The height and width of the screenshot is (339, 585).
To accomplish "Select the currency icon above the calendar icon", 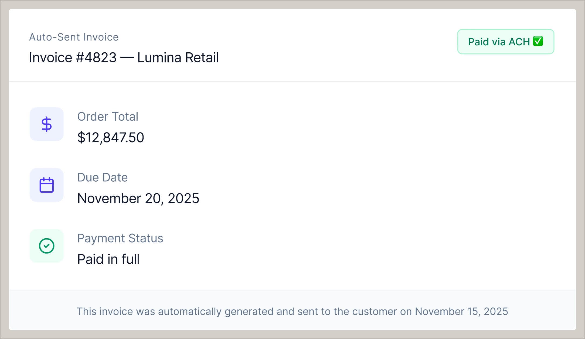I will [46, 124].
